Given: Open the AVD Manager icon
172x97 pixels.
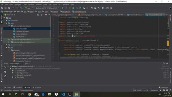Looking at the screenshot, I should coord(95,8).
